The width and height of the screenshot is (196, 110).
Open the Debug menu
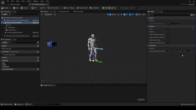pos(29,1)
